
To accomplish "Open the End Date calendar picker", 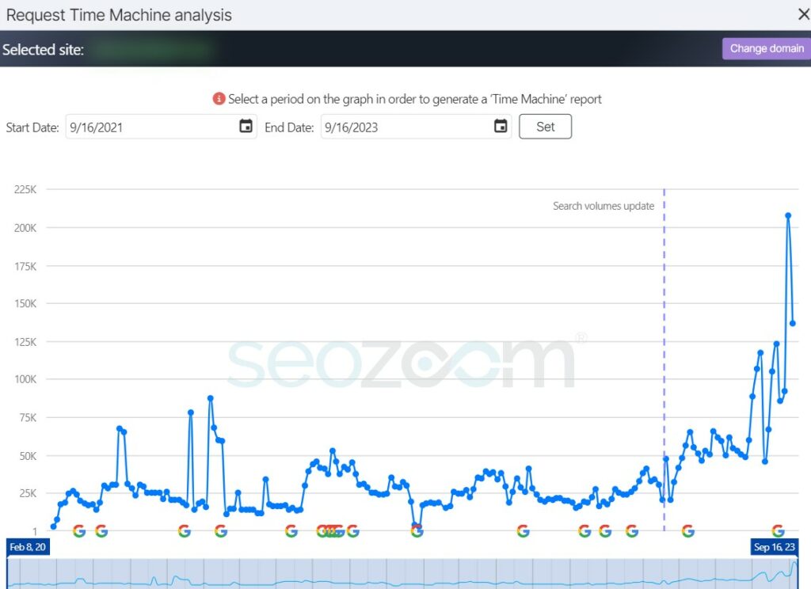I will pyautogui.click(x=501, y=127).
